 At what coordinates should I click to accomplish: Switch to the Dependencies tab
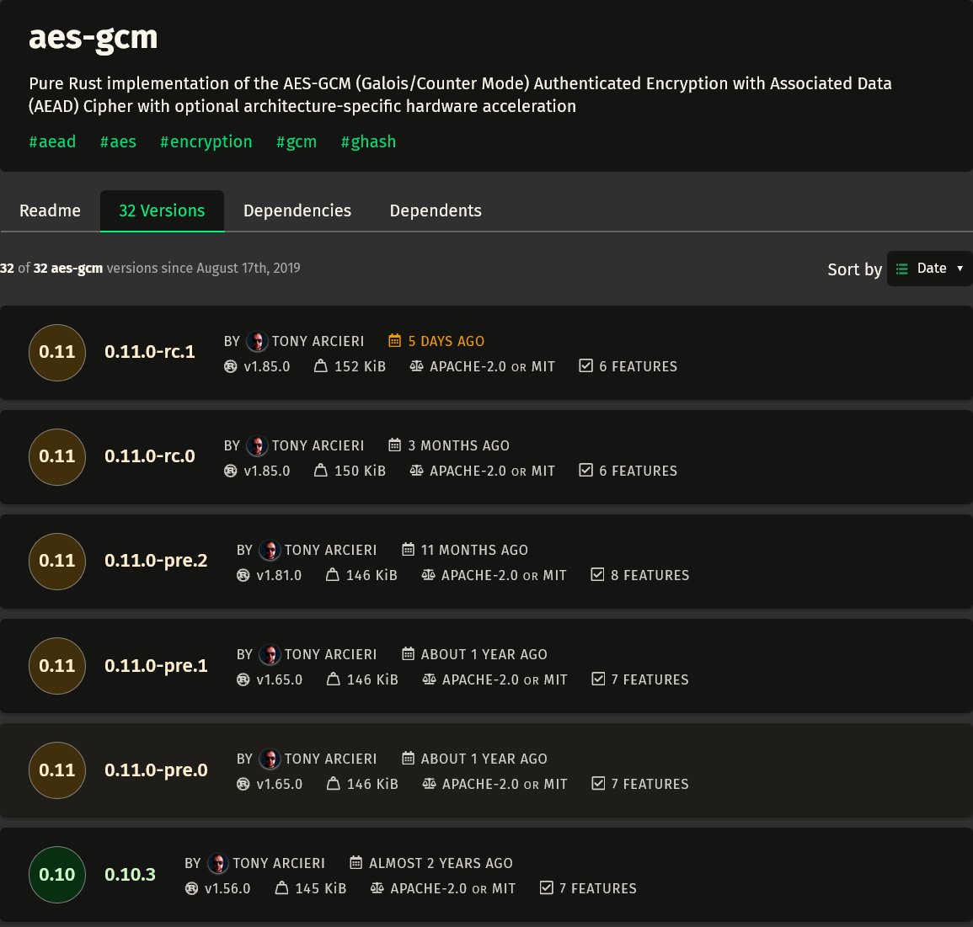pyautogui.click(x=297, y=210)
